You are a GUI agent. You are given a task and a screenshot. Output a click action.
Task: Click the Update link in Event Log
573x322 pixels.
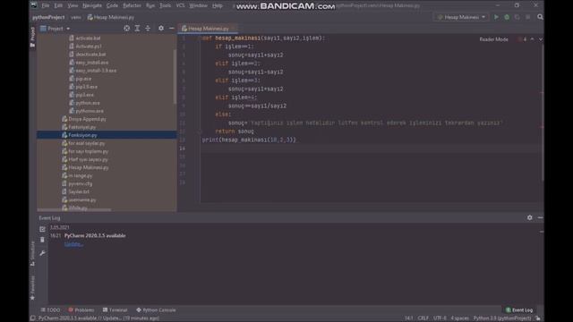(73, 244)
